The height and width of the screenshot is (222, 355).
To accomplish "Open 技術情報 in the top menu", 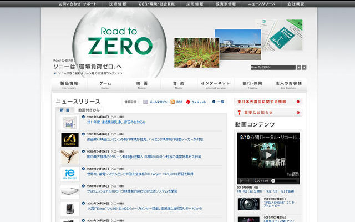I will coord(118,4).
